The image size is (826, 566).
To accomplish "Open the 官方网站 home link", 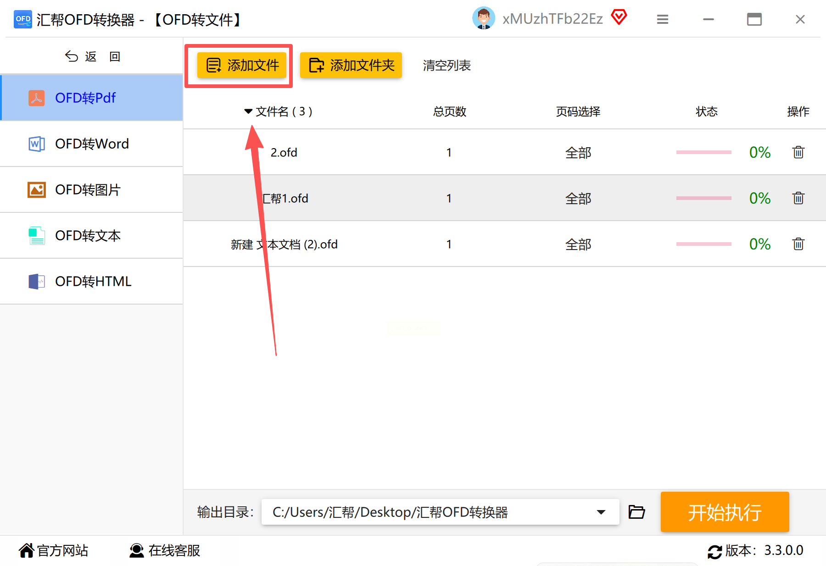I will 54,550.
